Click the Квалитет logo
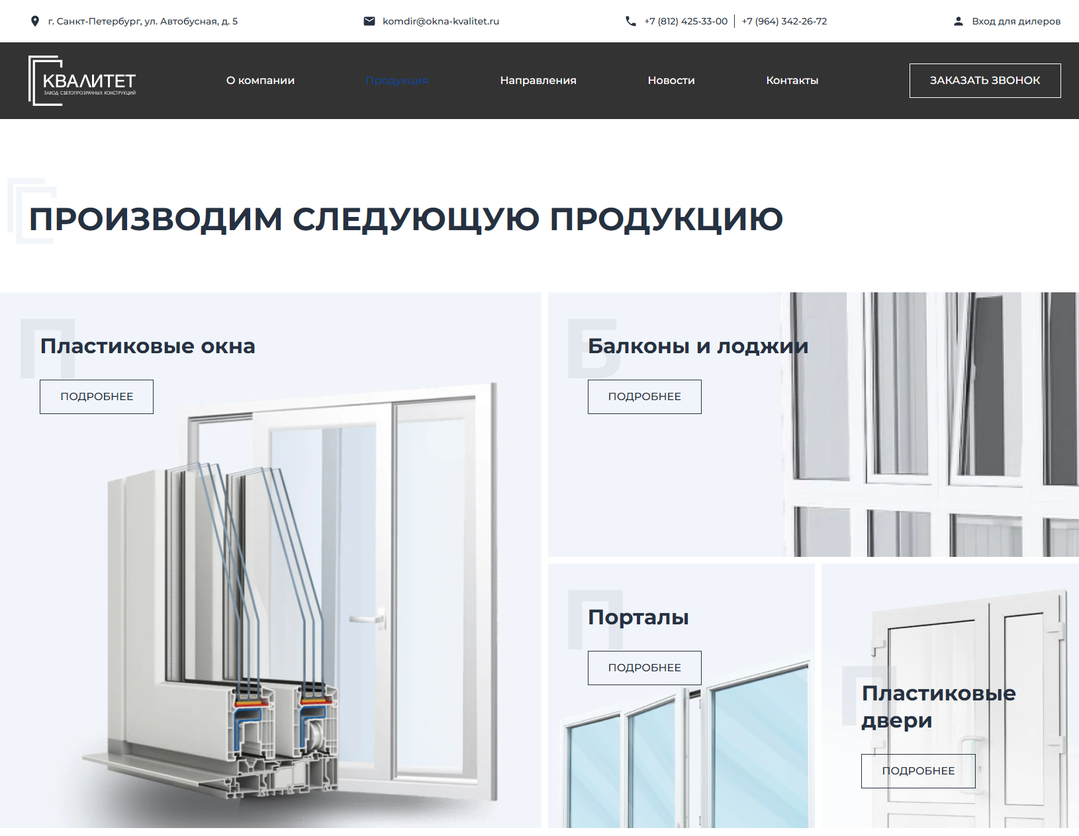Image resolution: width=1079 pixels, height=836 pixels. click(x=83, y=81)
